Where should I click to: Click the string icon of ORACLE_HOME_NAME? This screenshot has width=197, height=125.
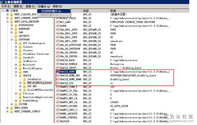[57, 79]
